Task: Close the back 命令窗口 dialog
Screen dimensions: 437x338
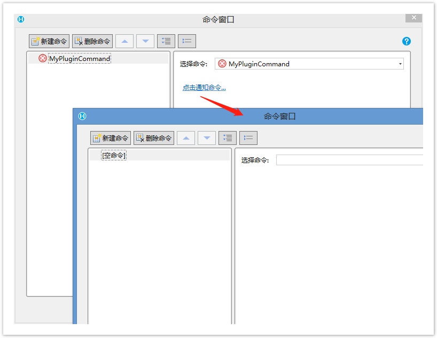Action: click(x=413, y=18)
